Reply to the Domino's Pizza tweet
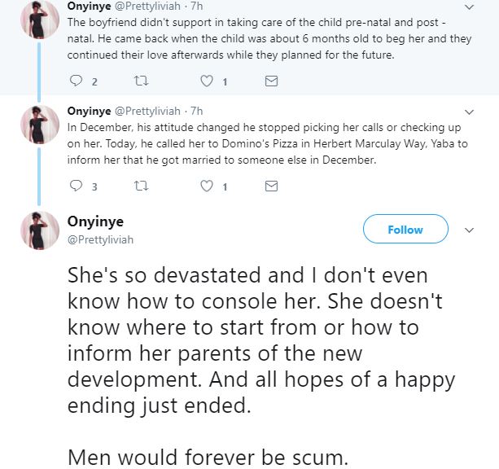The height and width of the screenshot is (469, 499). 77,186
